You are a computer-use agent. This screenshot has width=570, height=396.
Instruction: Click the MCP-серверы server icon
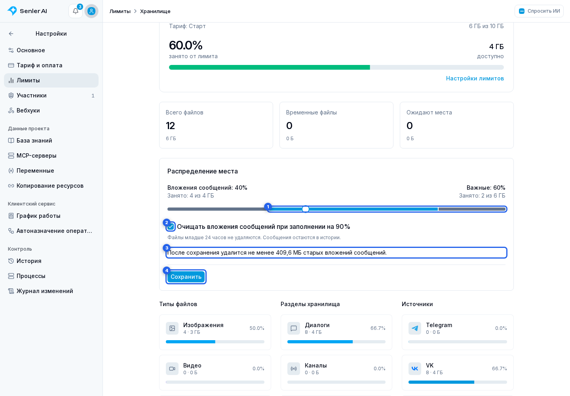pos(11,156)
